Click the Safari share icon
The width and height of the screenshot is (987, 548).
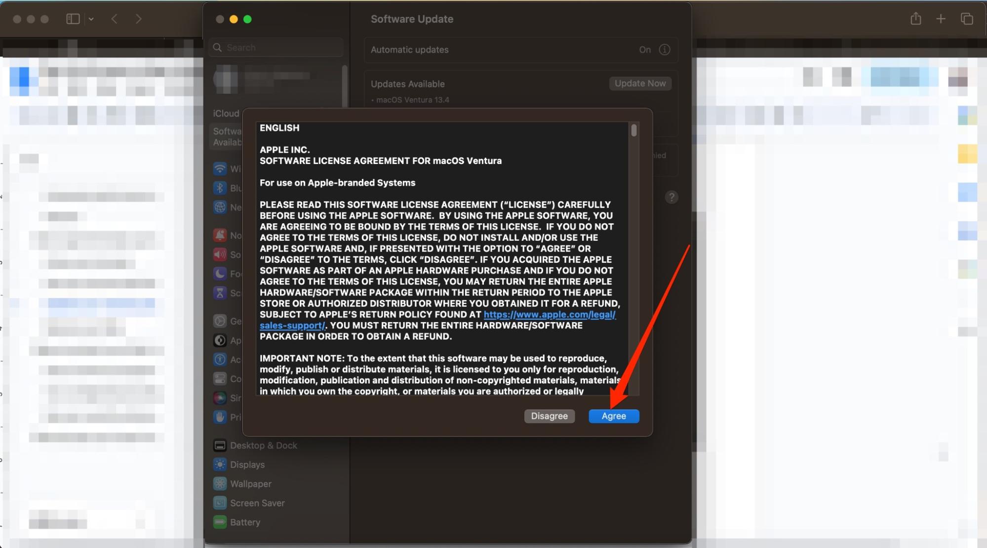tap(916, 18)
